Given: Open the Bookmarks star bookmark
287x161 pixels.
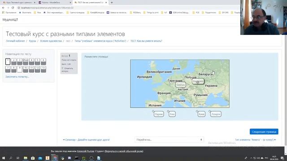Looking at the screenshot, I should (25, 13).
